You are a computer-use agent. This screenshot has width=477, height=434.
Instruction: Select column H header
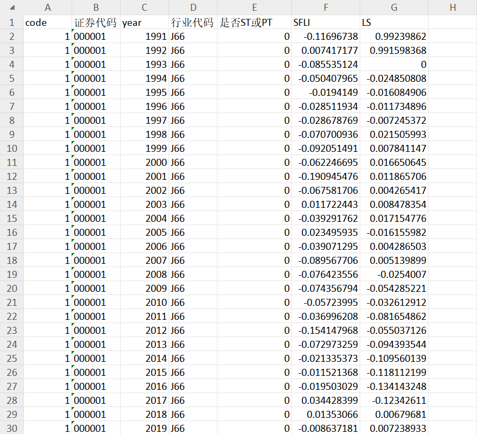[453, 8]
